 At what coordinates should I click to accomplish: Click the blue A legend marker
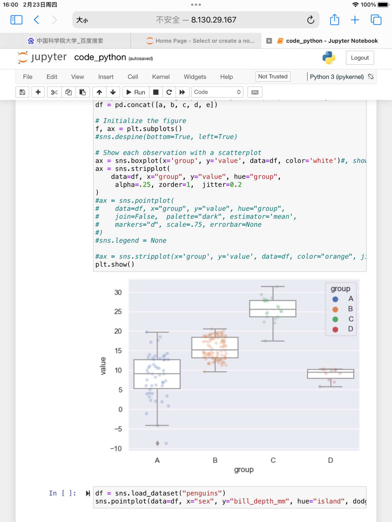click(x=335, y=299)
